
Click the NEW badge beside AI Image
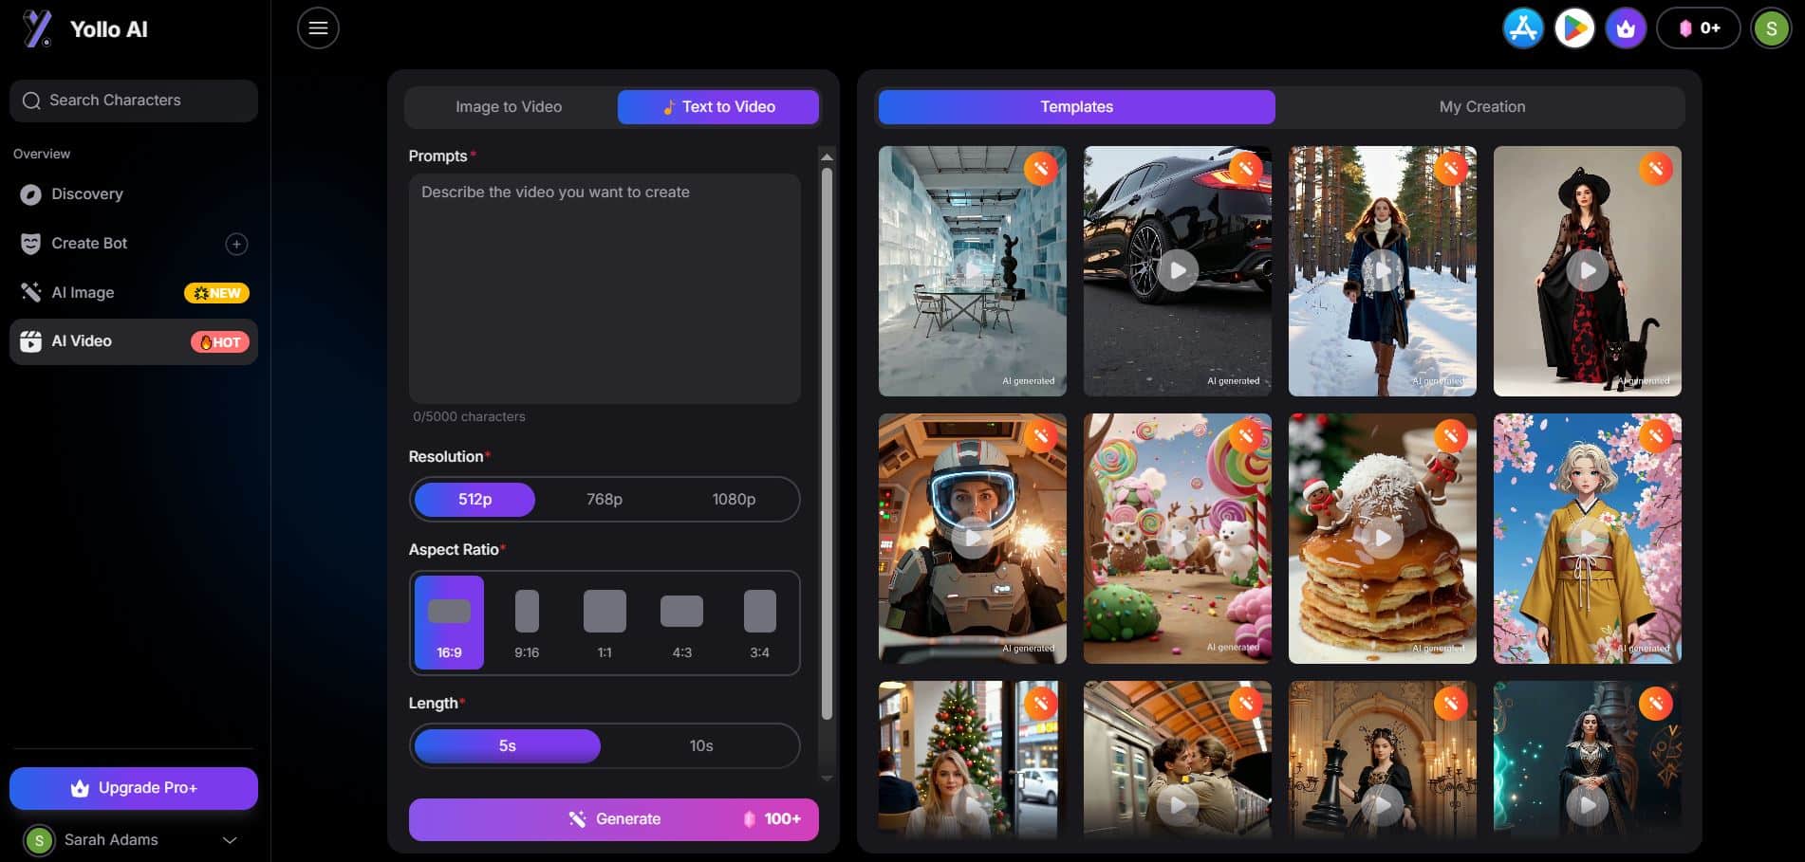[216, 293]
